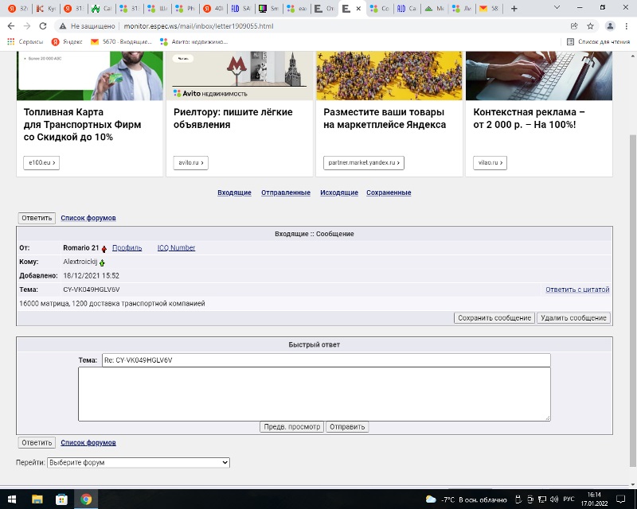Click the browser back arrow

tap(10, 25)
